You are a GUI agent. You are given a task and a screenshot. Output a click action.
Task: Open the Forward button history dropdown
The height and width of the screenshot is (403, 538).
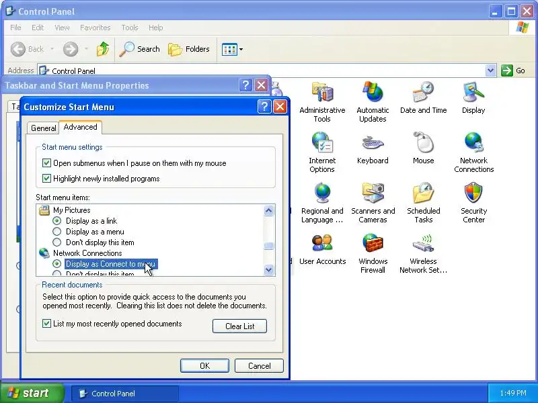pyautogui.click(x=87, y=49)
